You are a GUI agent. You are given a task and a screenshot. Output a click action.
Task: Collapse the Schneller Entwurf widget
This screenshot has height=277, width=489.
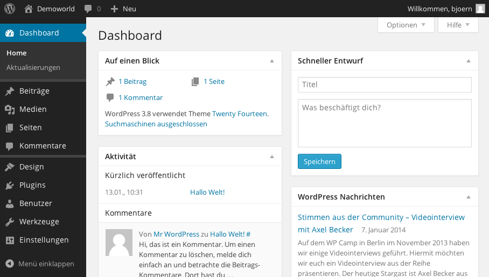[469, 61]
